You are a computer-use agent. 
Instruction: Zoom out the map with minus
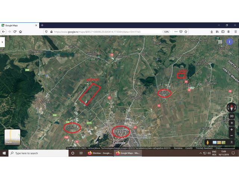[x=232, y=135]
